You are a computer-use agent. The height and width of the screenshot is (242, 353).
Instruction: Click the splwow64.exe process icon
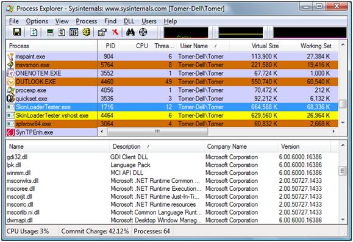coord(10,124)
